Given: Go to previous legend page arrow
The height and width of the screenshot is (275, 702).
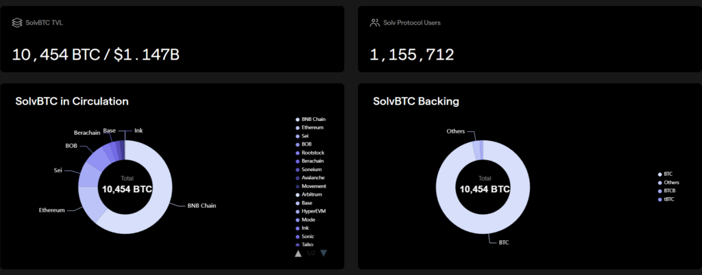Looking at the screenshot, I should click(x=298, y=253).
